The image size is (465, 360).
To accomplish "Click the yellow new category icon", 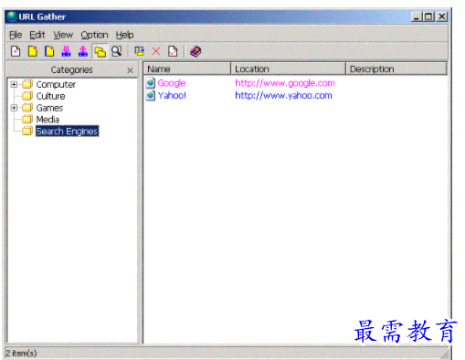I will coord(33,51).
